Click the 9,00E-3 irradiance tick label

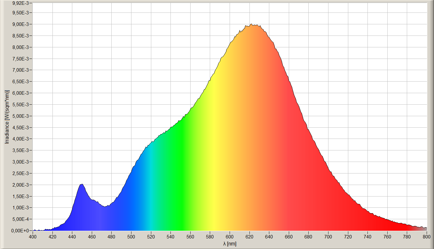click(21, 24)
